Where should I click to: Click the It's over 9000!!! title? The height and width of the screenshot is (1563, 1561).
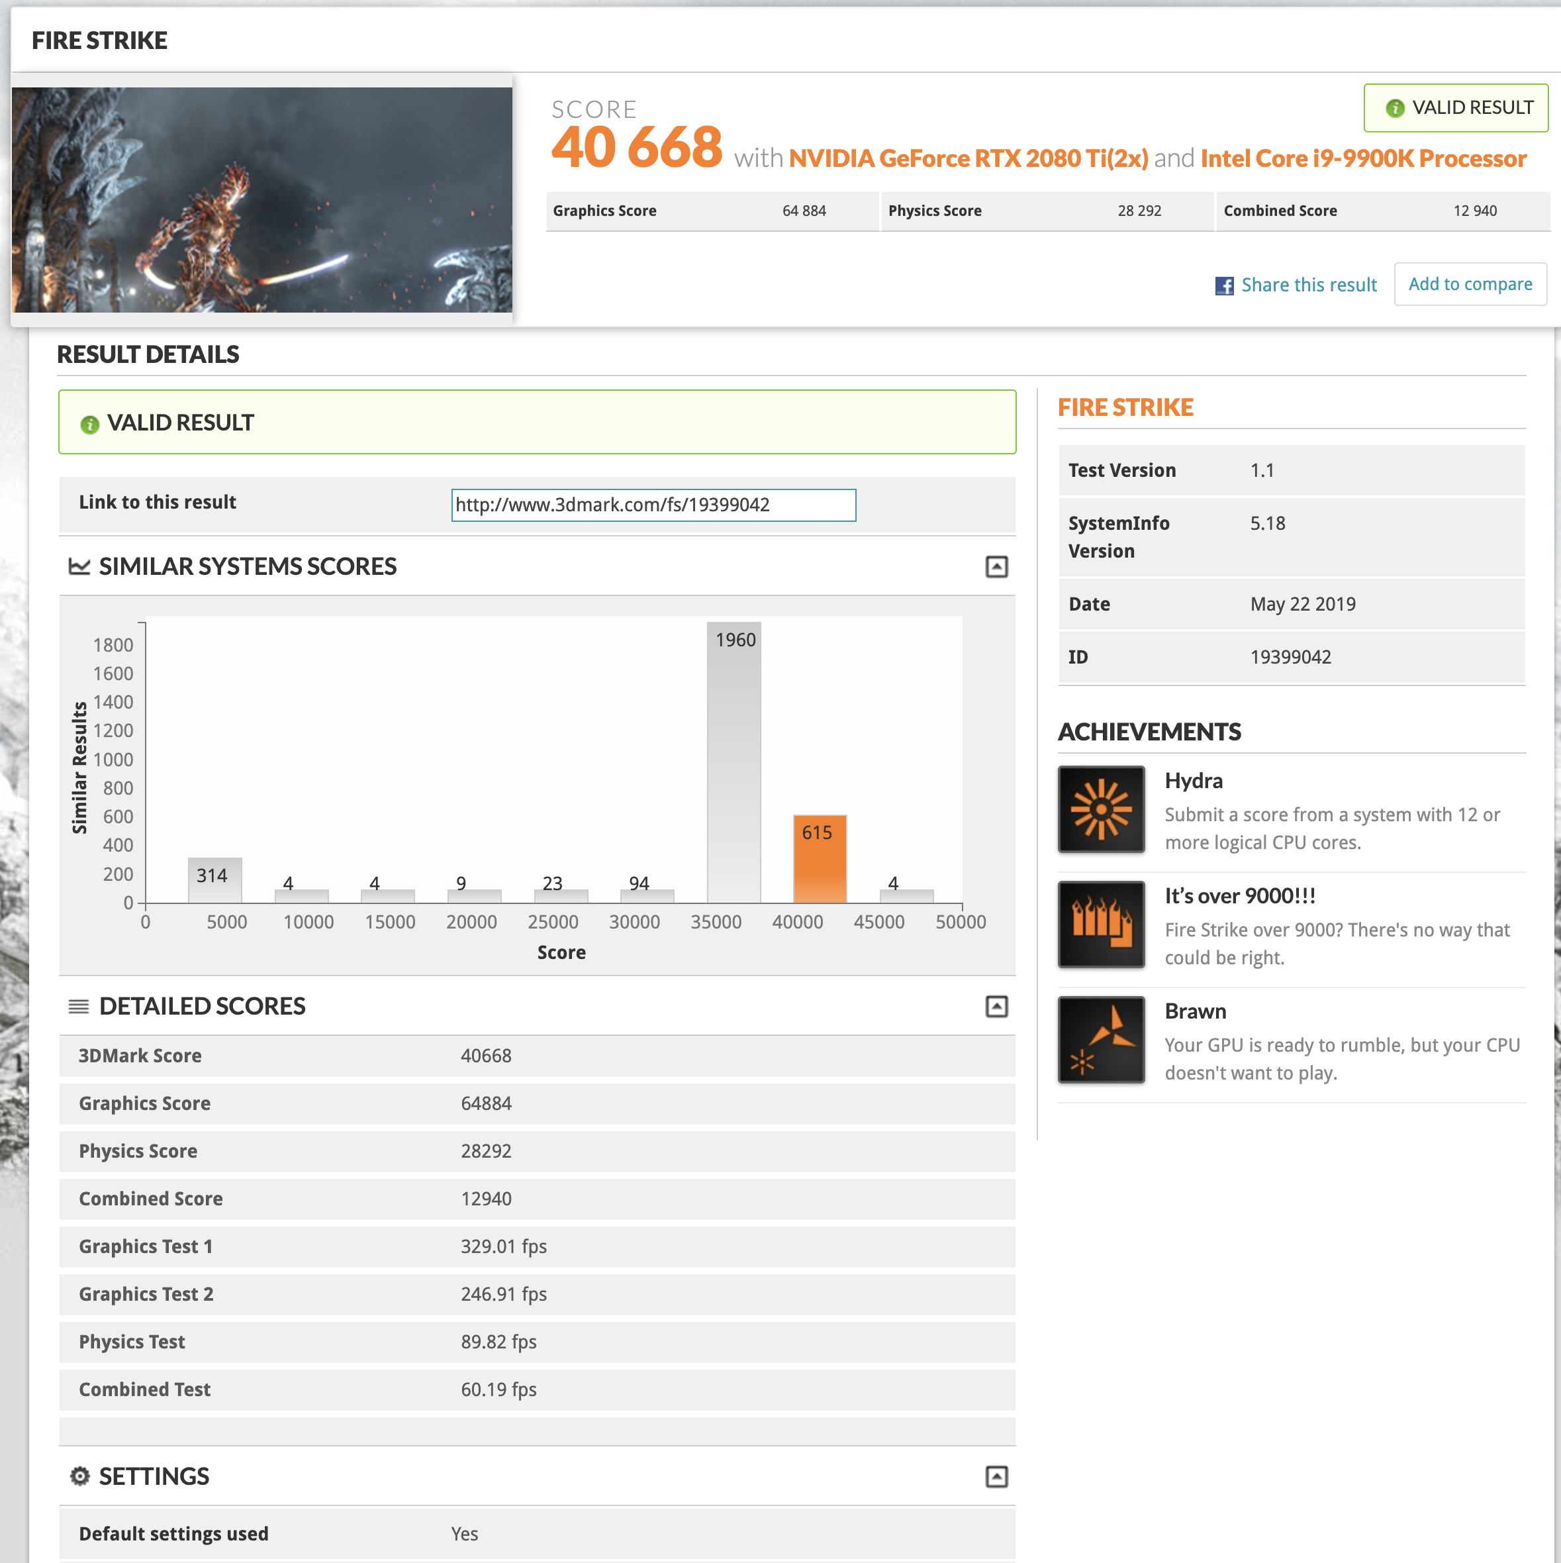1240,895
